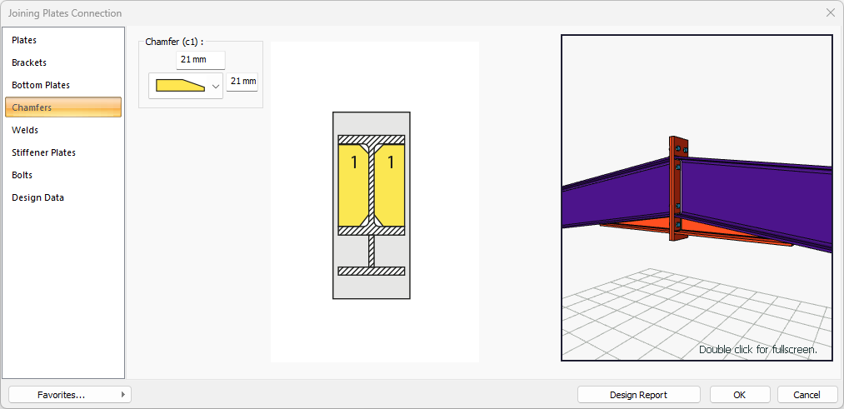Select the Chamfers section
Screen dimensions: 844x409
tap(63, 107)
